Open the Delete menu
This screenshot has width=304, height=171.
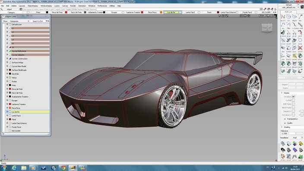click(14, 6)
